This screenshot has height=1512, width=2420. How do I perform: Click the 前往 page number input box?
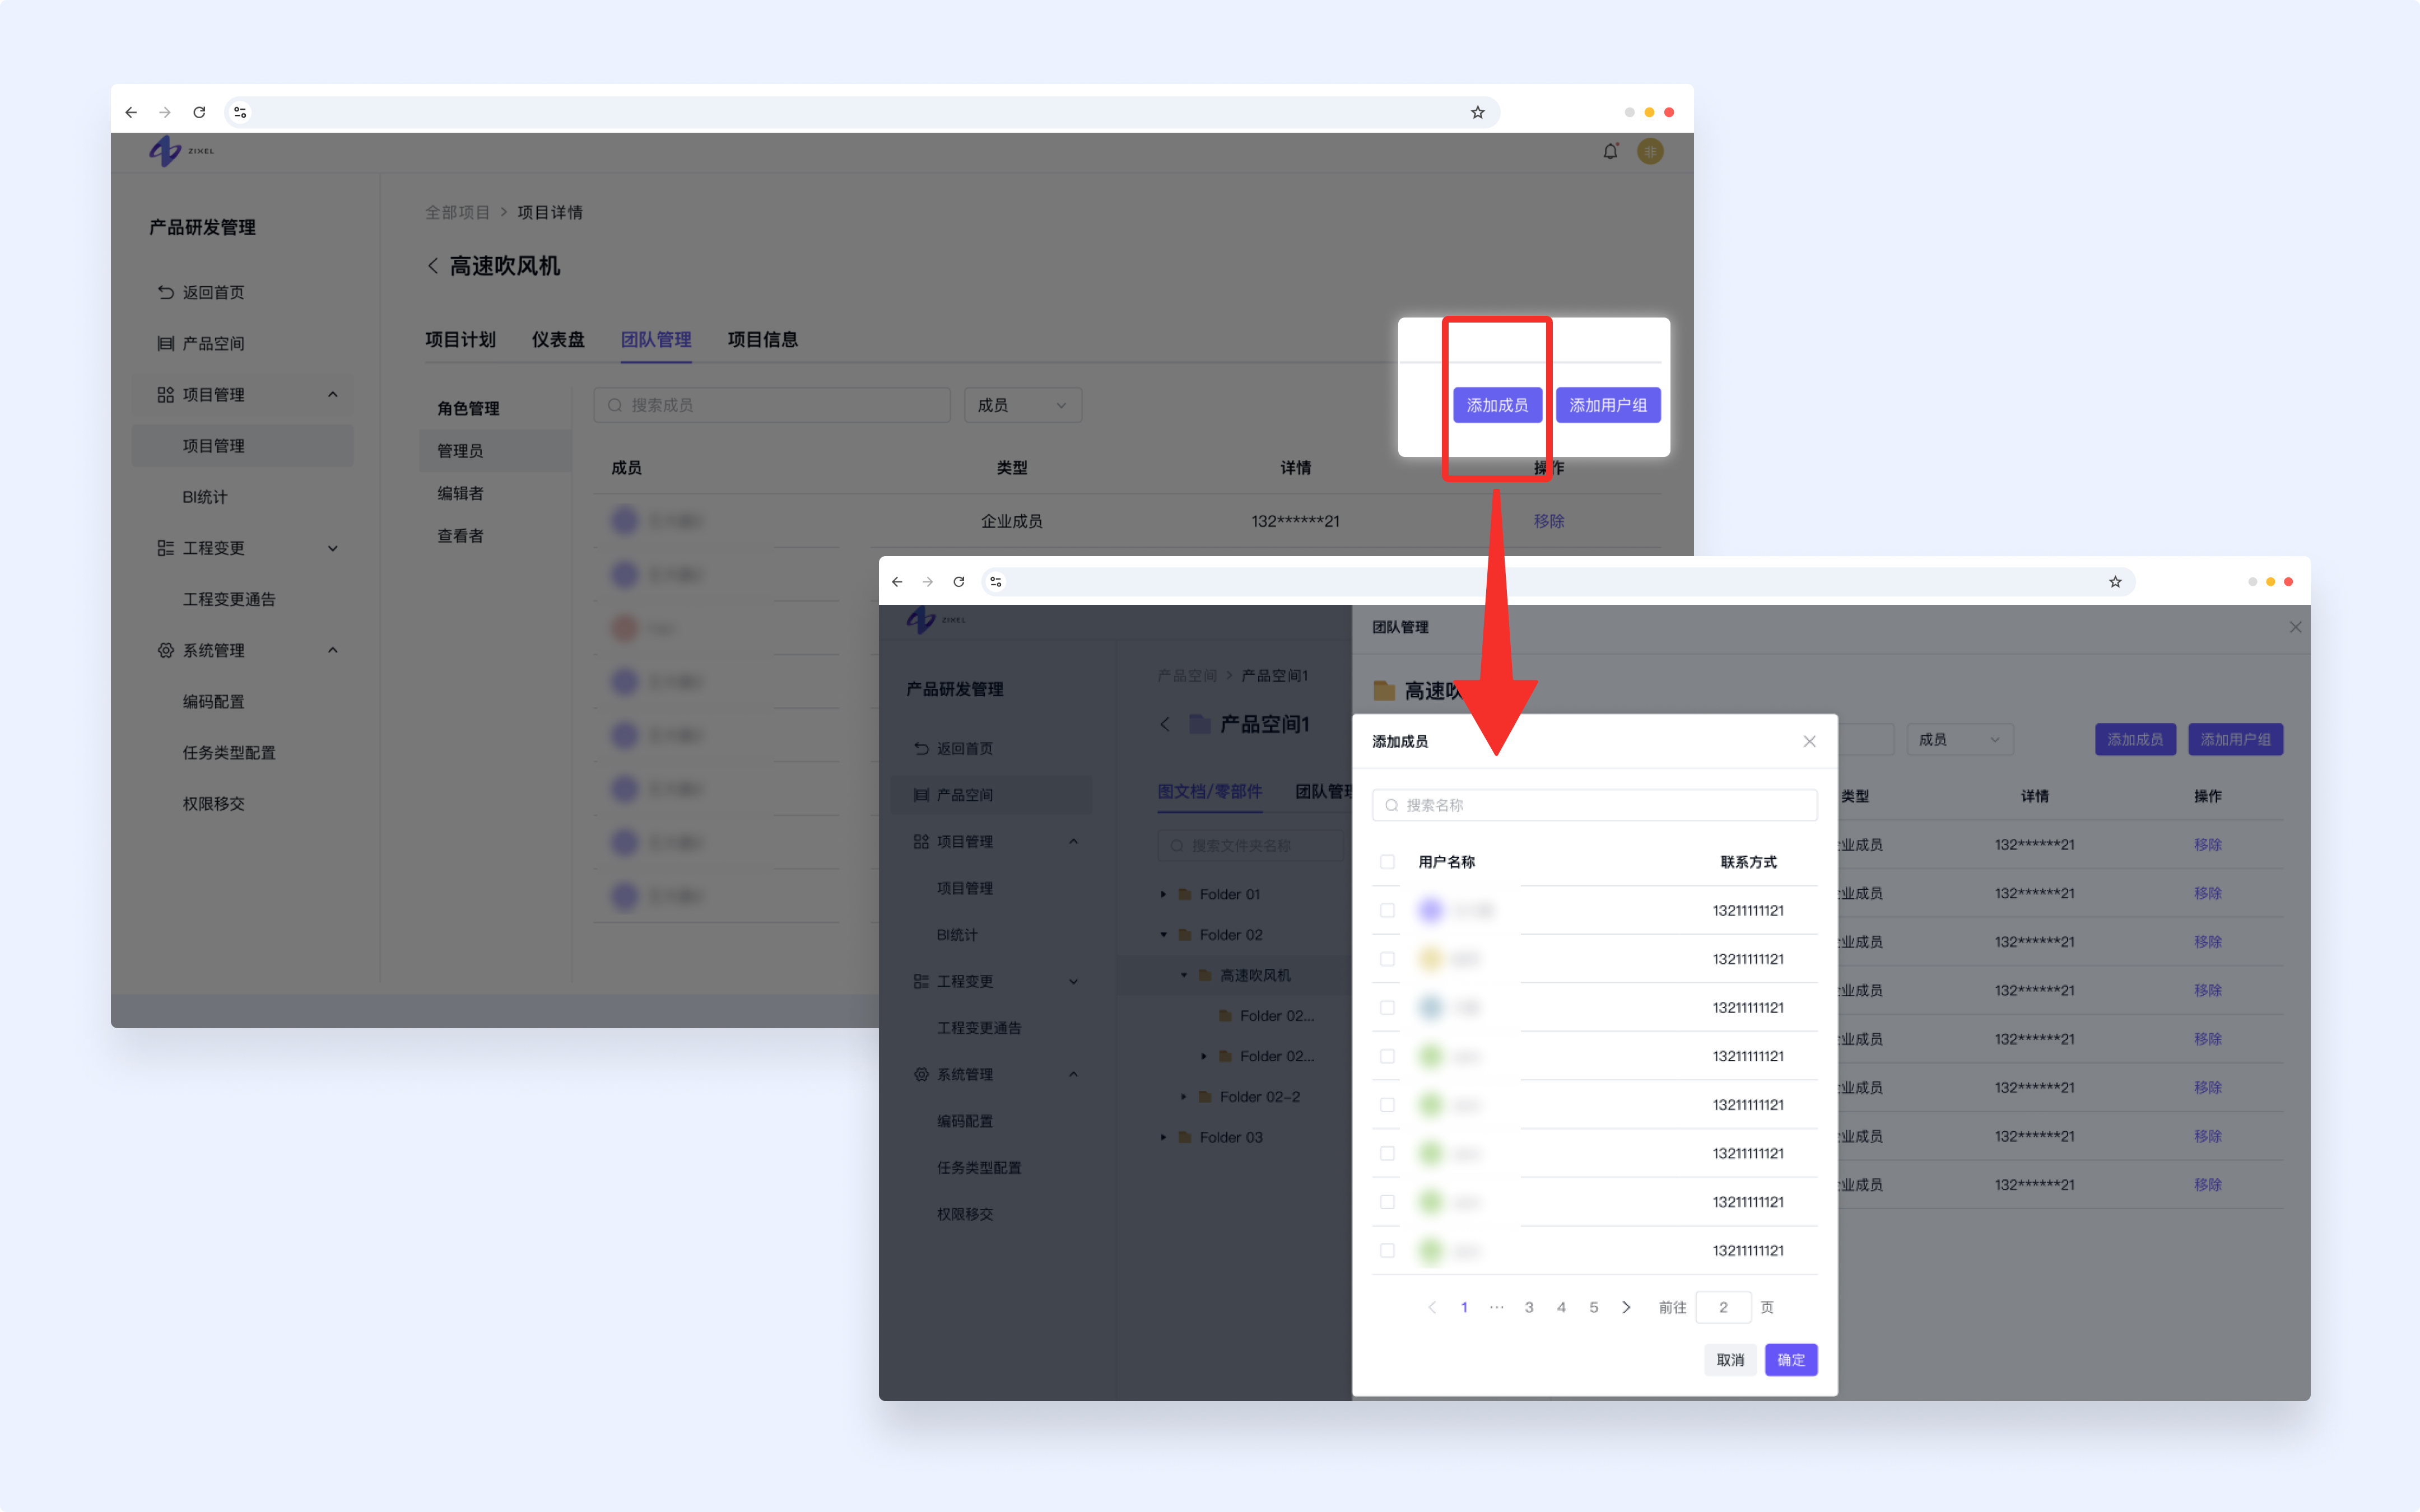tap(1723, 1307)
